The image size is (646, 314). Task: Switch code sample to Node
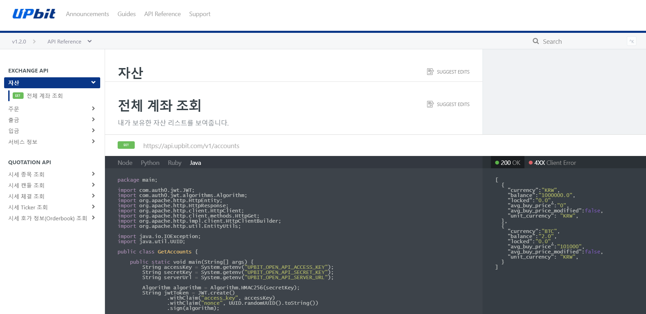point(125,163)
